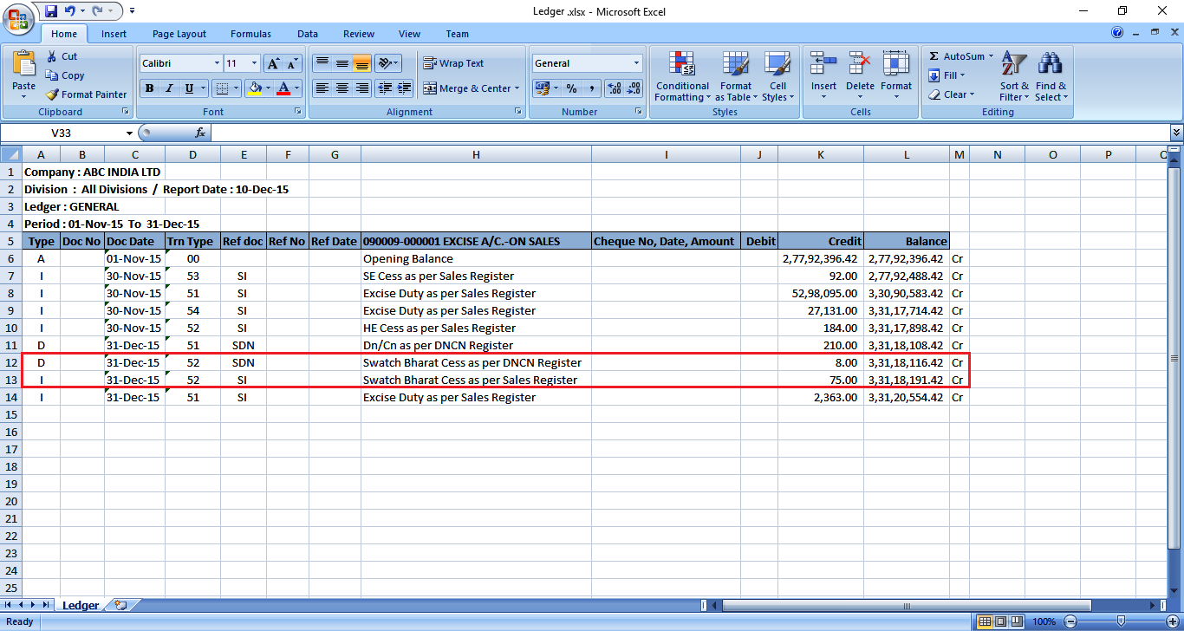
Task: Toggle Bold formatting
Action: 149,88
